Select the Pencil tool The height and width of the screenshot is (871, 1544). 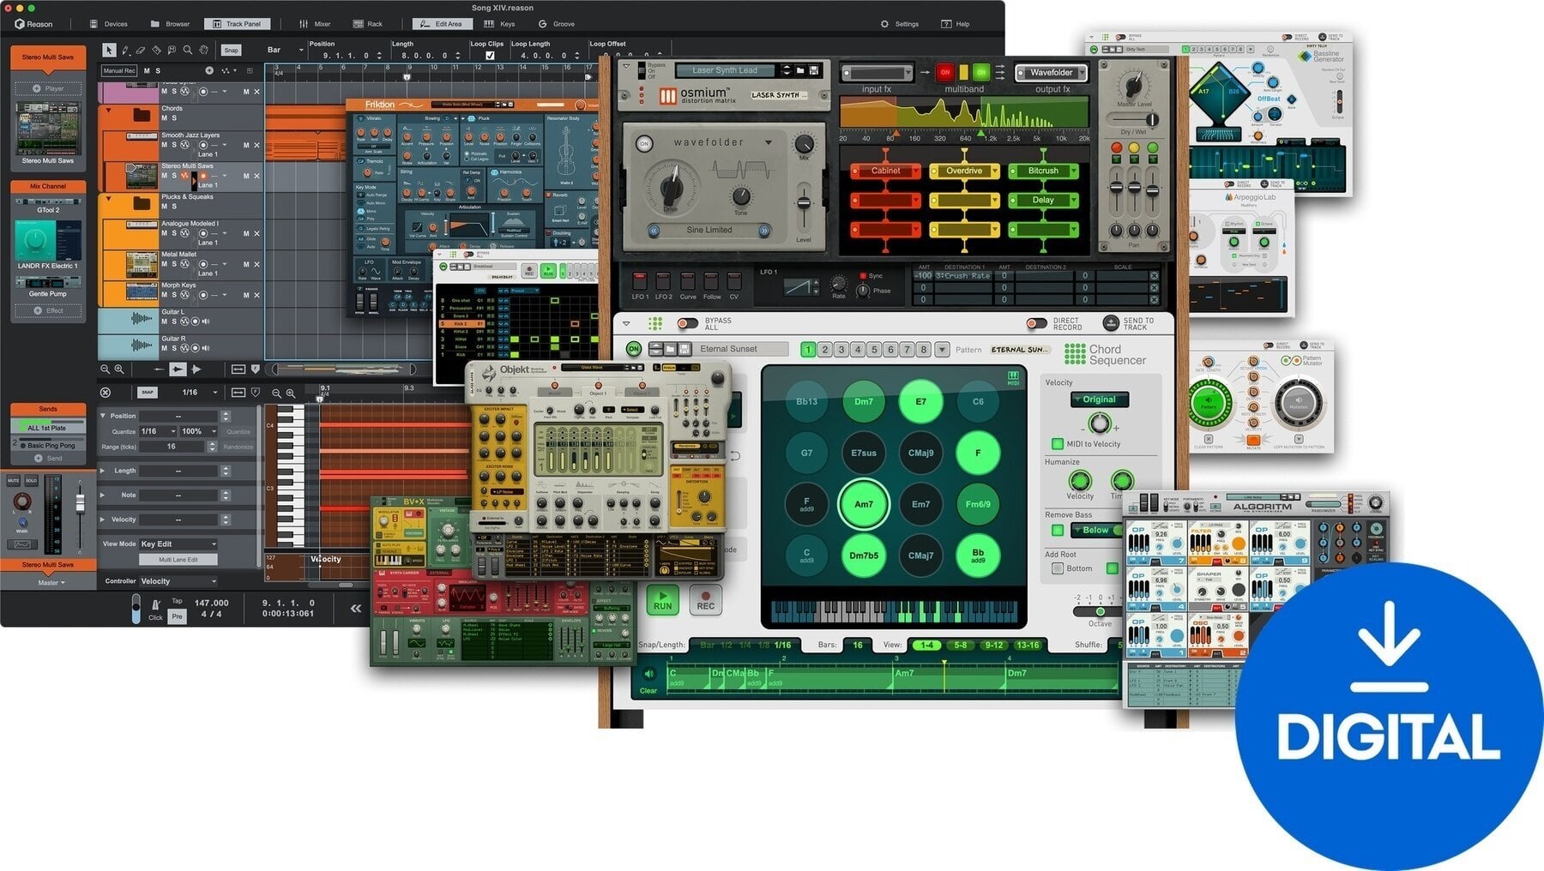[x=125, y=51]
